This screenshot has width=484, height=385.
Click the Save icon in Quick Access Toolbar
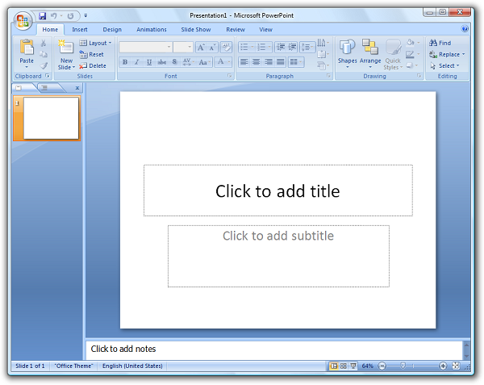pos(42,15)
